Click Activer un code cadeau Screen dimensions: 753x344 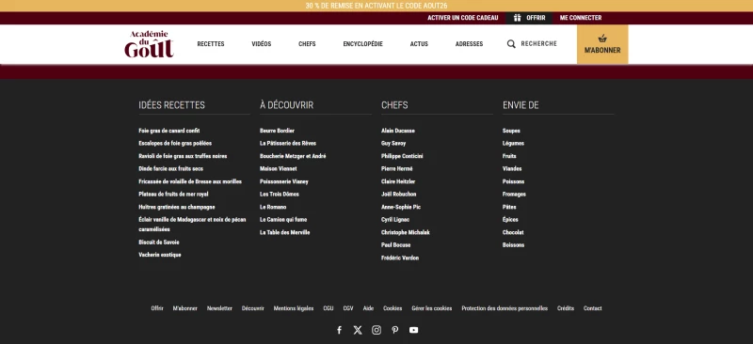pos(463,18)
